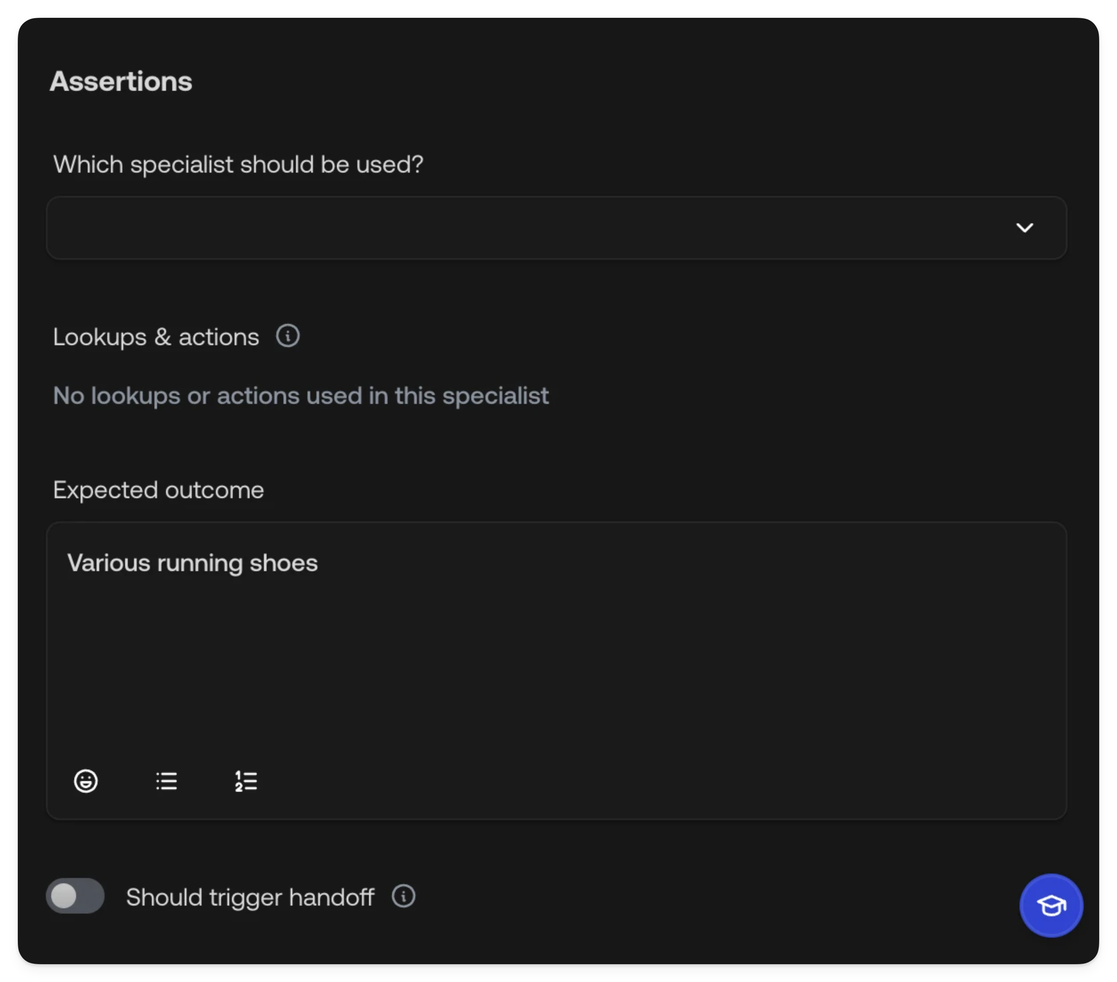View the Should trigger handoff info tooltip
Screen dimensions: 1117x982
(403, 896)
